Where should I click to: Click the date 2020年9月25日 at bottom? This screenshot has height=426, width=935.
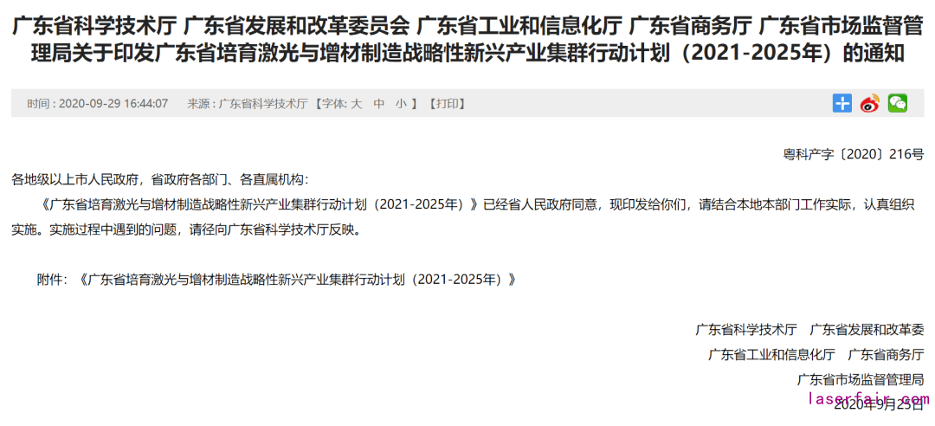[x=879, y=405]
